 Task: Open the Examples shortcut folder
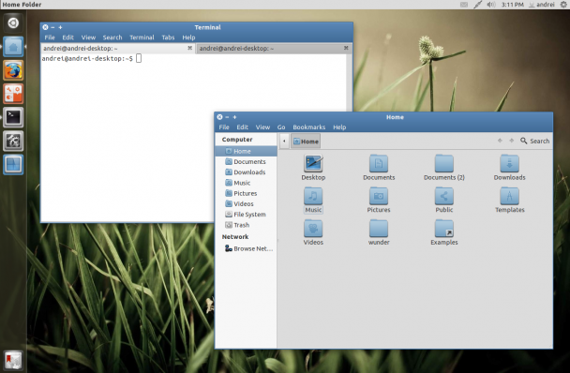(443, 231)
